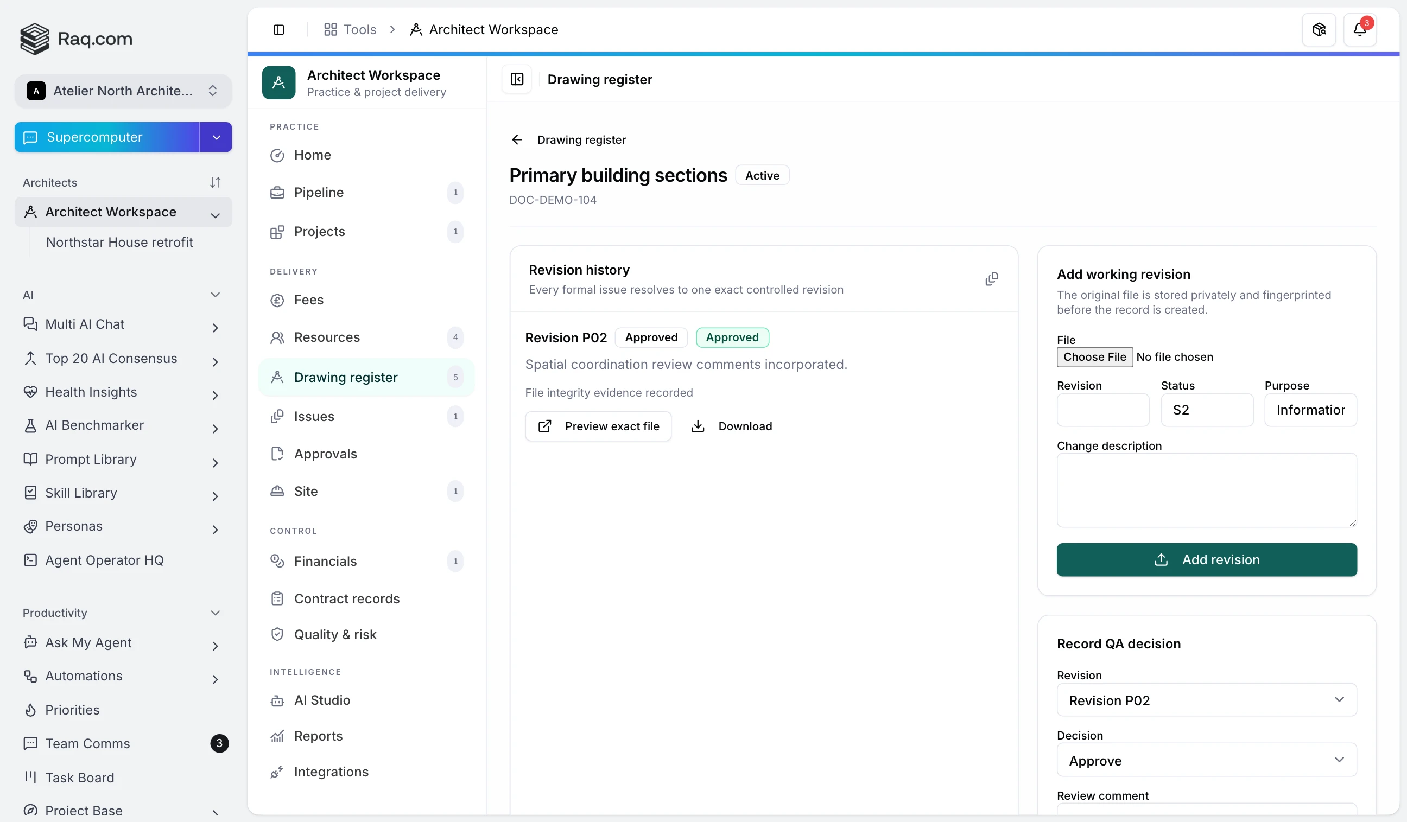Click the Projects icon
The height and width of the screenshot is (822, 1407).
point(277,232)
